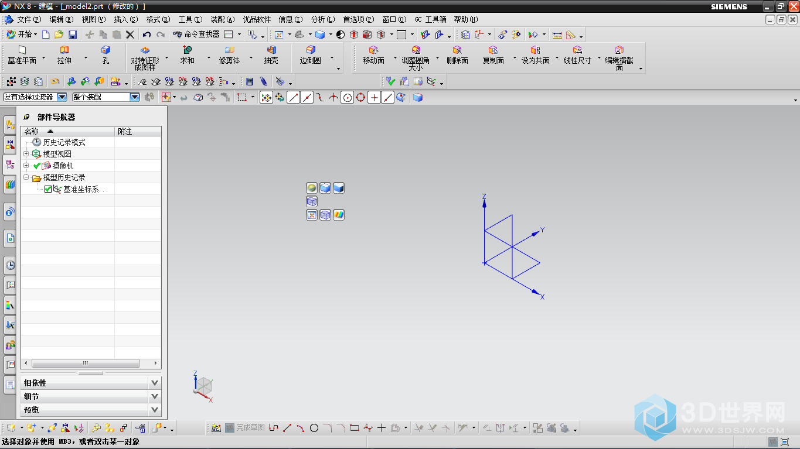800x449 pixels.
Task: Click the measure distance ruler icon
Action: pyautogui.click(x=557, y=35)
